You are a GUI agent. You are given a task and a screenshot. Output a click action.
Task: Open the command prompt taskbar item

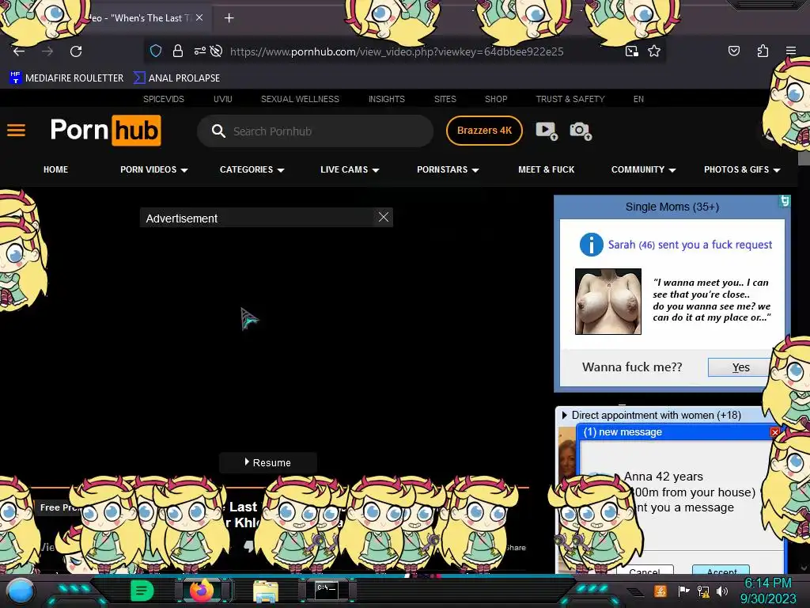click(x=327, y=591)
